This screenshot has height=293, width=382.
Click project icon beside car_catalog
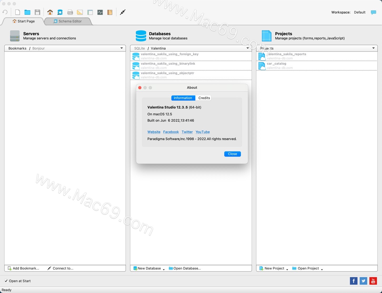point(262,66)
